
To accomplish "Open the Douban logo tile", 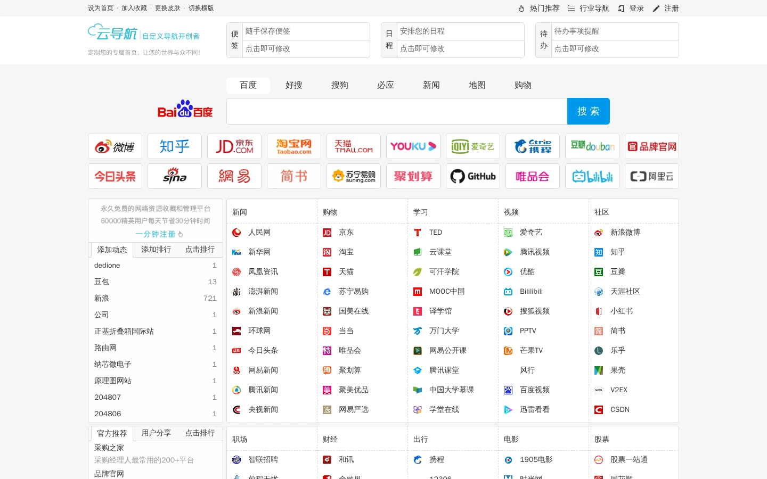I will click(592, 146).
